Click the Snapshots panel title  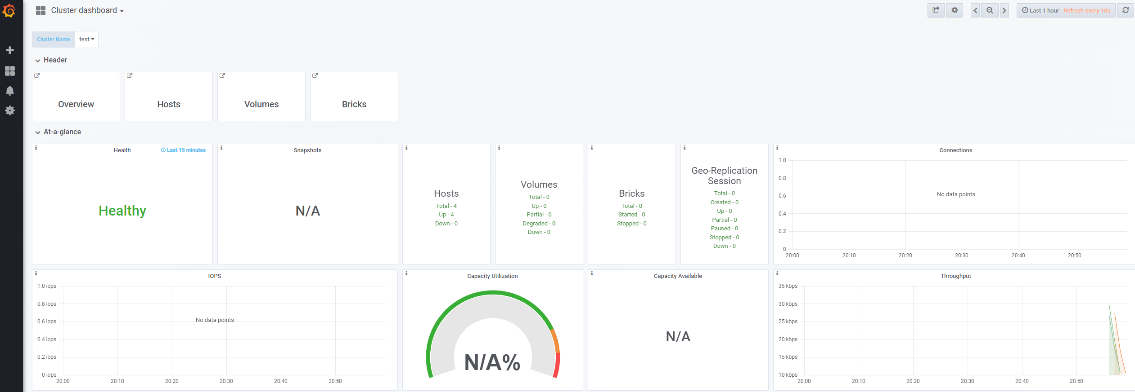coord(307,150)
